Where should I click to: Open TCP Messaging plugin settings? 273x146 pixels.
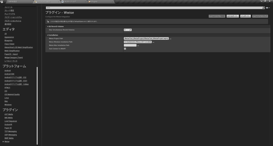[10, 131]
